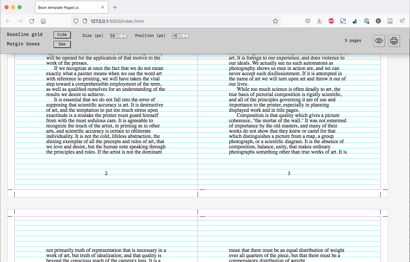Click the line starting 'not primarily truth of representation'
Screen dimensions: 410x262
tap(106, 250)
